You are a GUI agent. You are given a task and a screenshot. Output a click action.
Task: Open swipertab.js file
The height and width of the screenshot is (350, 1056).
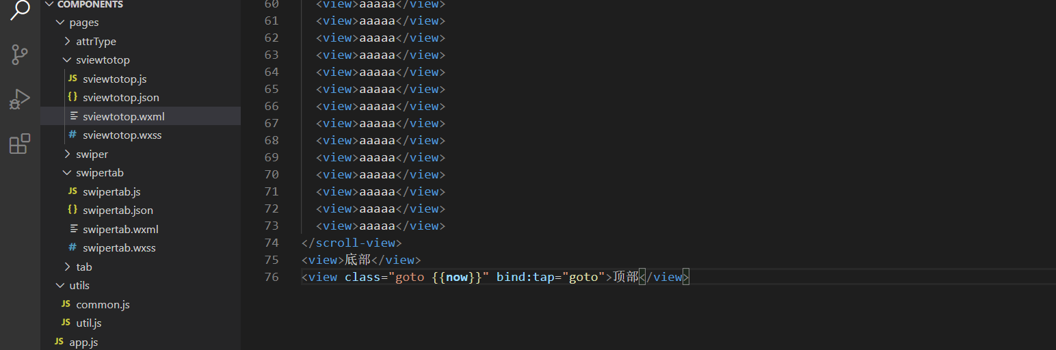click(x=111, y=191)
